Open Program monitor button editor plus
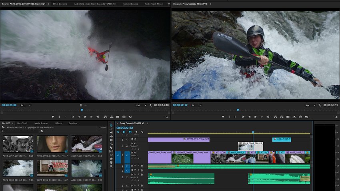Viewport: 340px width, 191px height. pos(336,117)
